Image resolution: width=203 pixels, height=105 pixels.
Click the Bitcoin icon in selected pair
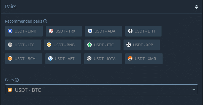(x=10, y=90)
